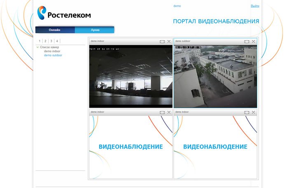Select layout page 4
The image size is (284, 188).
(57, 41)
